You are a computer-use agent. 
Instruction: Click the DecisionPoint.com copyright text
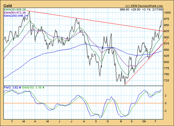[144, 6]
